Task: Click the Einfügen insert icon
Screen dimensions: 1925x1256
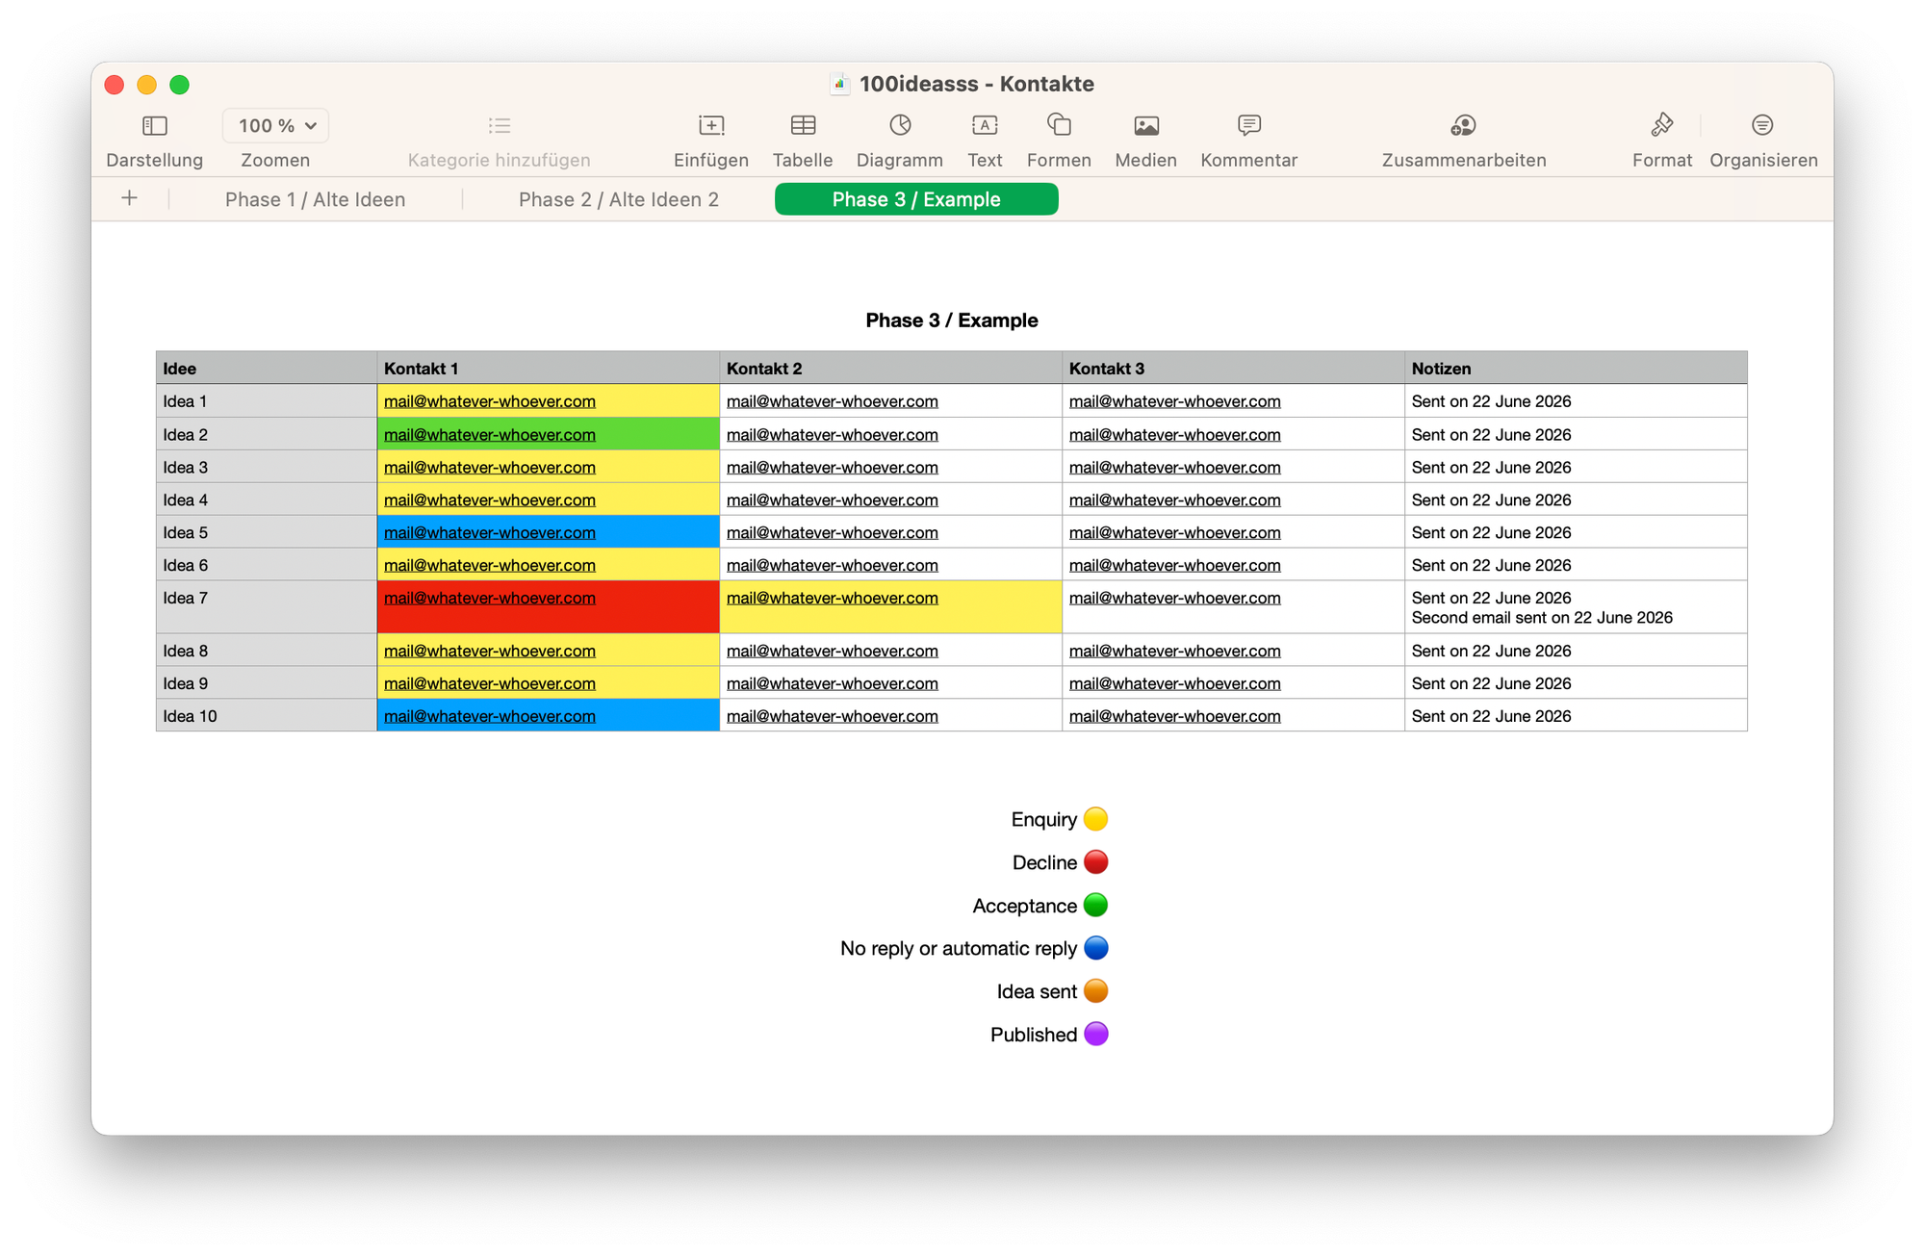Action: coord(711,125)
